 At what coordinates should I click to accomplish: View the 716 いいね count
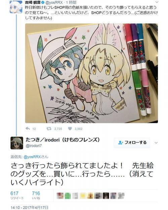tap(36, 195)
